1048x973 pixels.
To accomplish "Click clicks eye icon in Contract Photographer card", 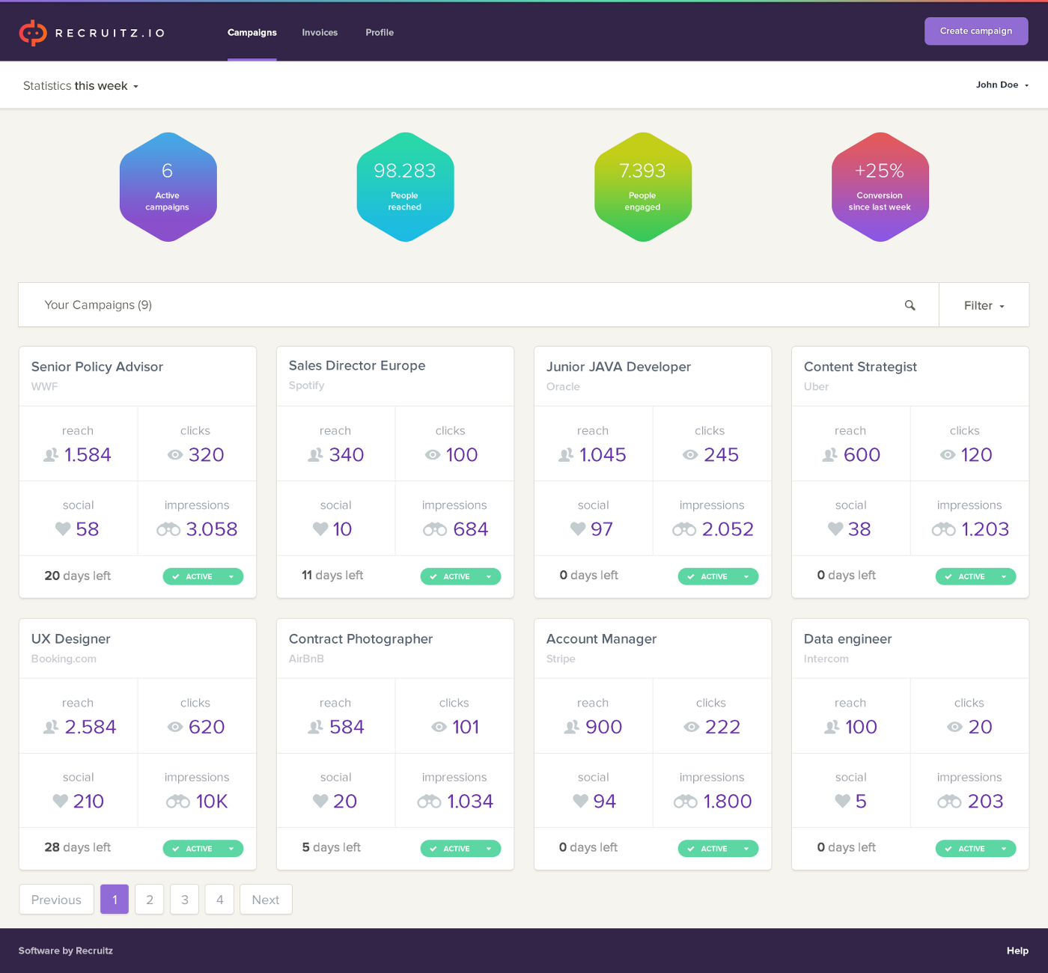I will point(439,727).
